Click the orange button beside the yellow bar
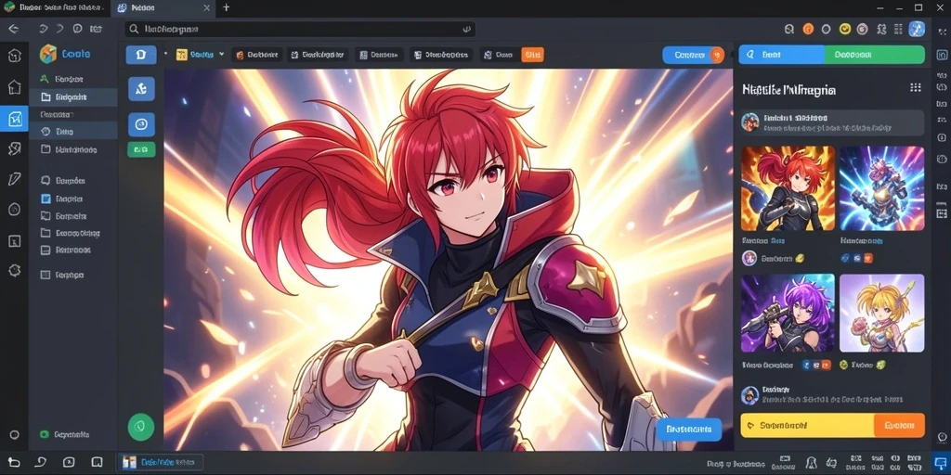Screen dimensions: 951x475 (x=899, y=425)
